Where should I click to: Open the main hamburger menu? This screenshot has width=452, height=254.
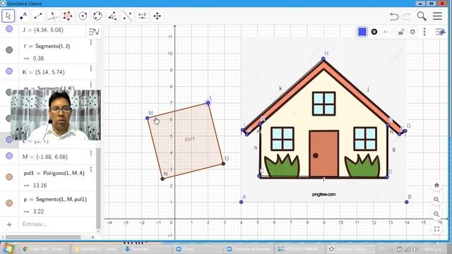437,16
